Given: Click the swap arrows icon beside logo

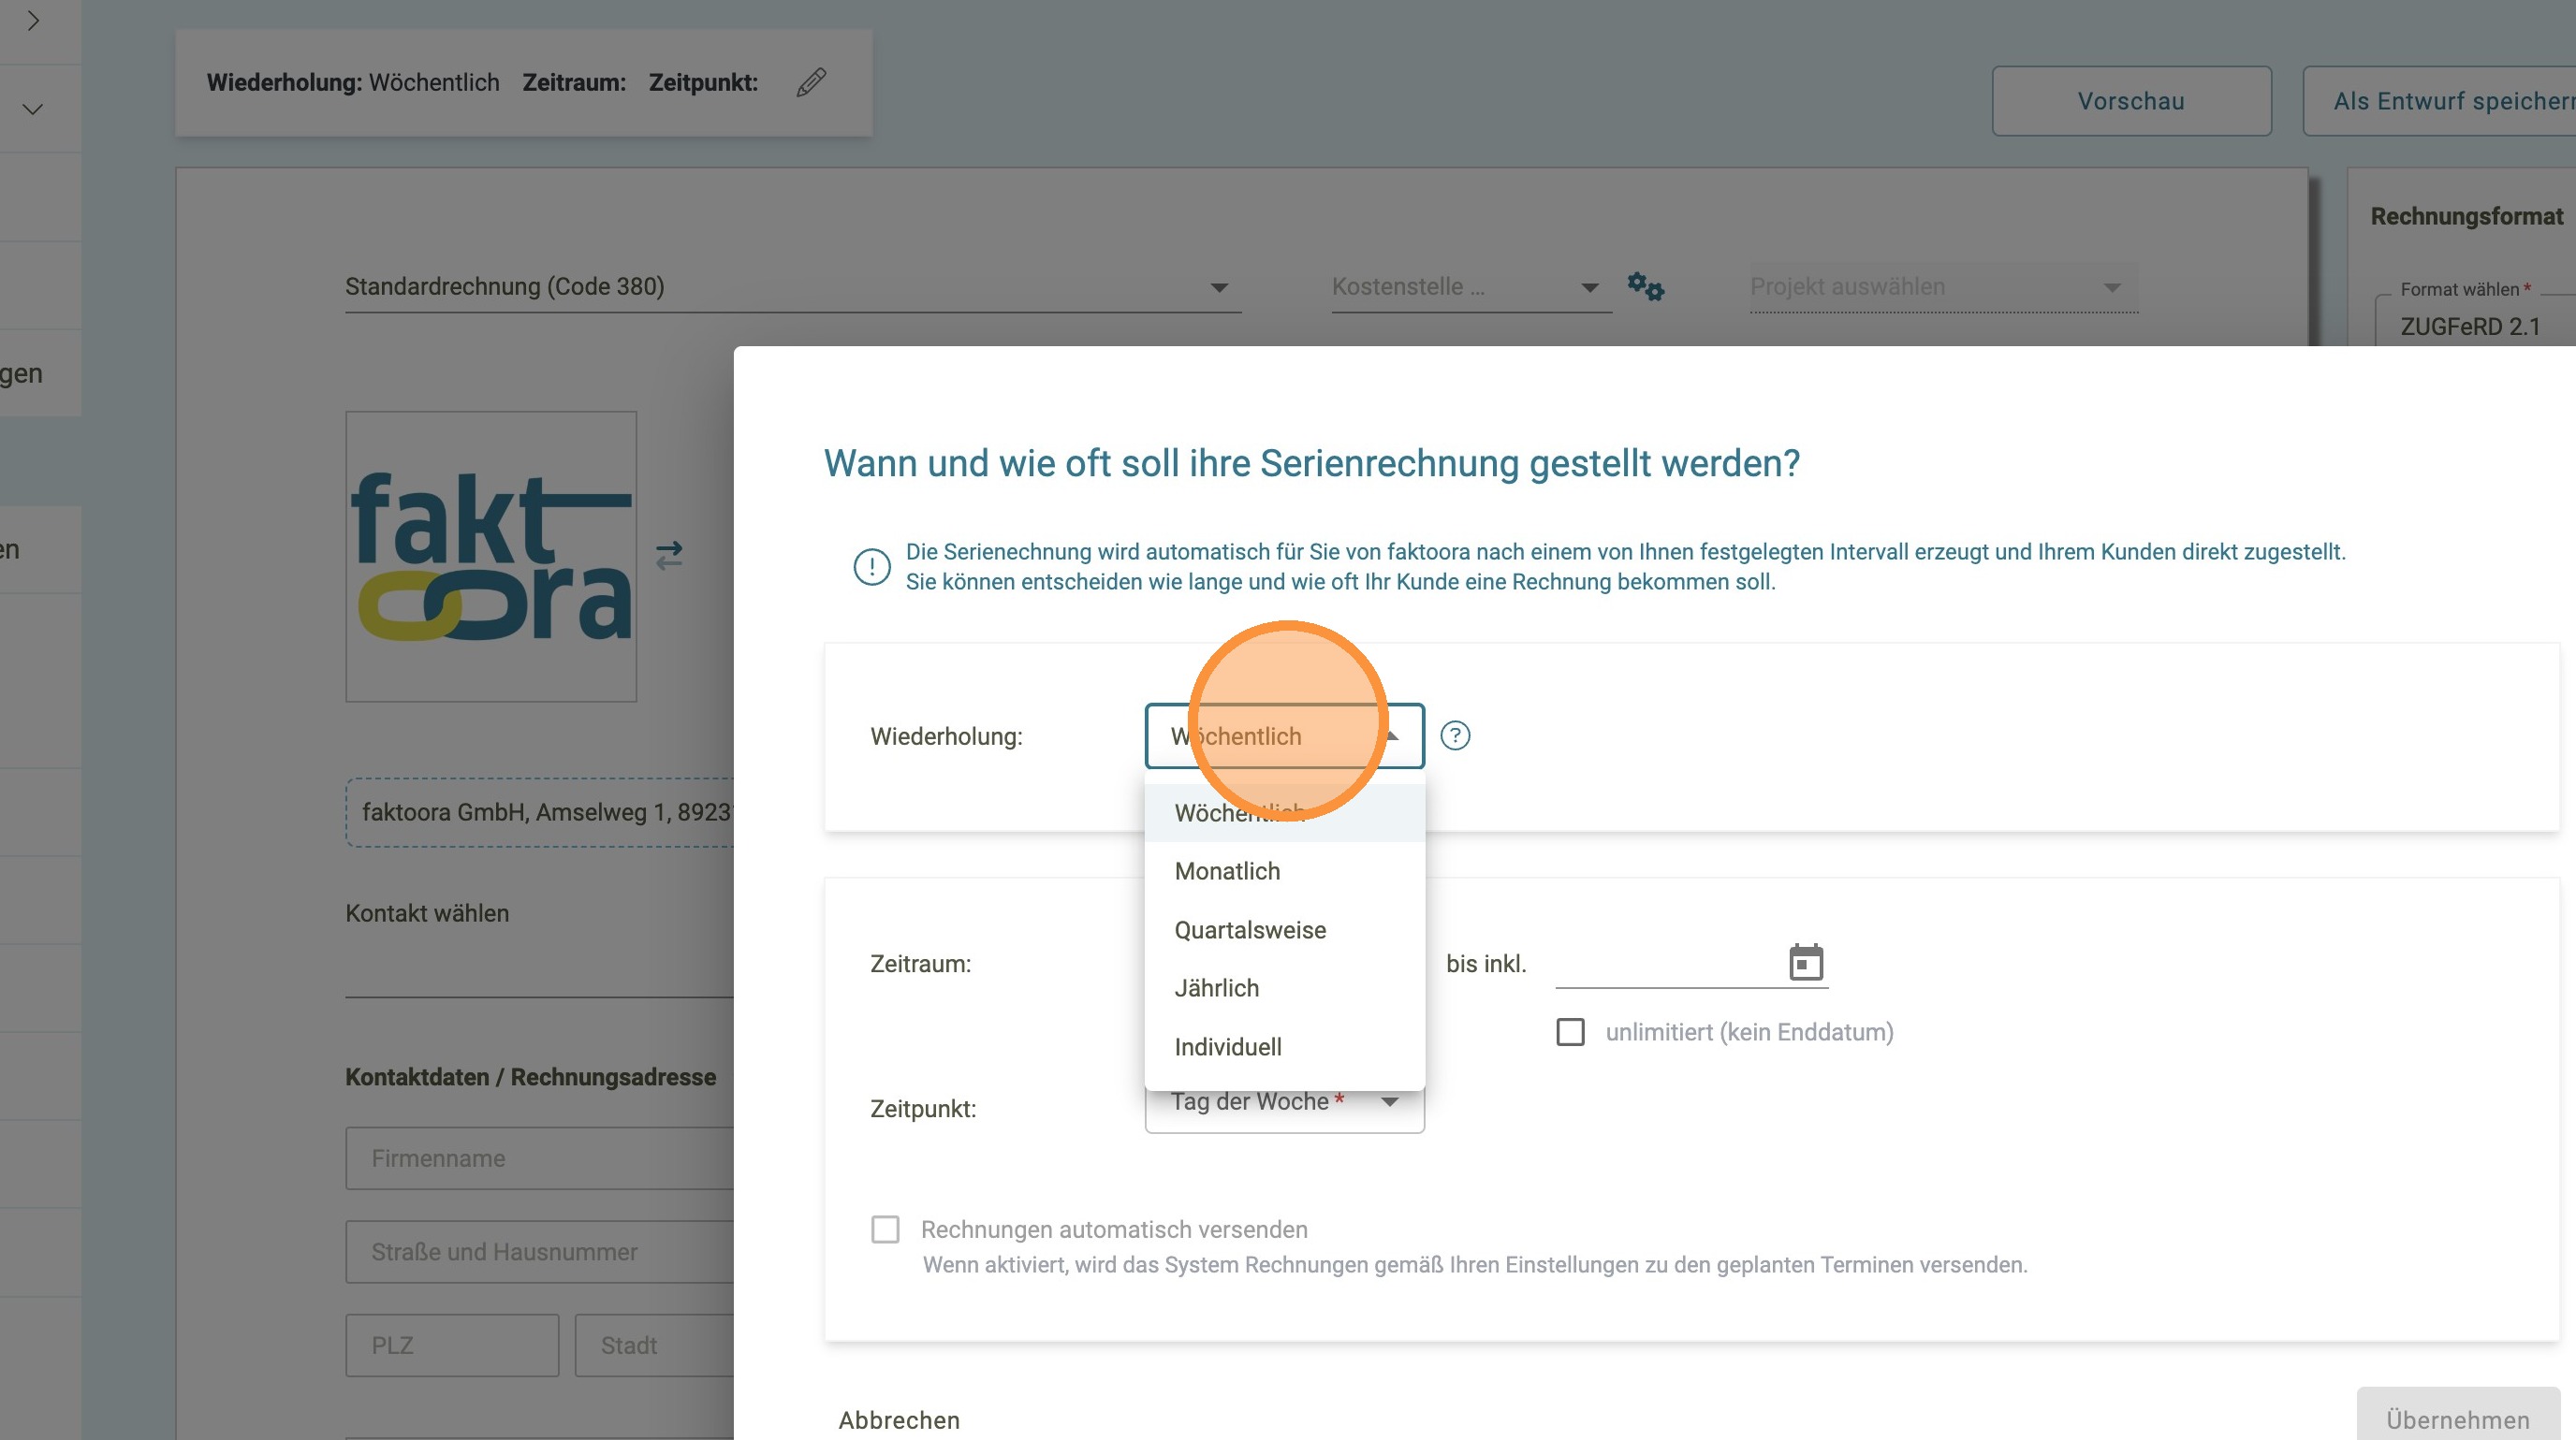Looking at the screenshot, I should pos(669,555).
